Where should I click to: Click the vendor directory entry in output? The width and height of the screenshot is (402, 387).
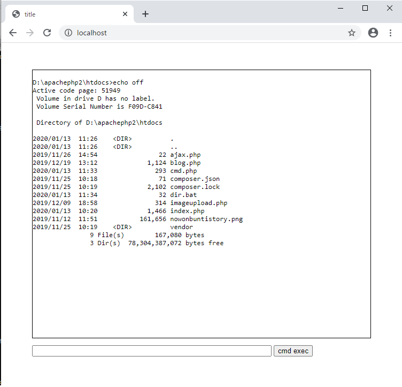point(181,227)
